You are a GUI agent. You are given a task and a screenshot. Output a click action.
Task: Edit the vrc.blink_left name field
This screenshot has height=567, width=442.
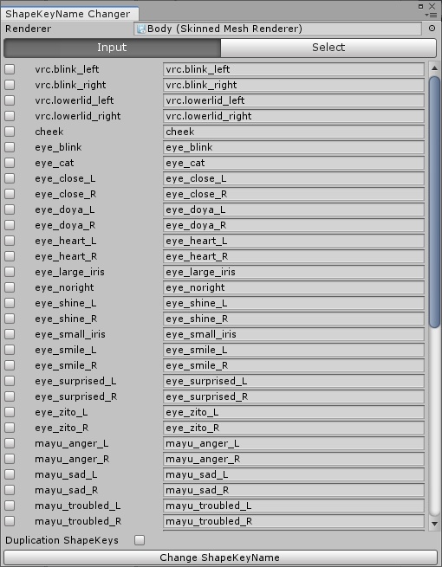pyautogui.click(x=294, y=69)
